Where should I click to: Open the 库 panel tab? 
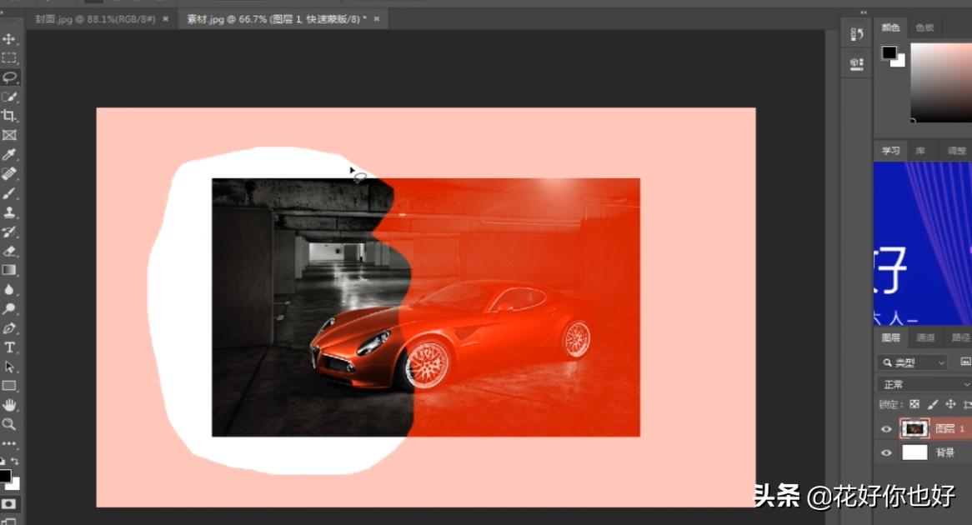click(x=920, y=151)
